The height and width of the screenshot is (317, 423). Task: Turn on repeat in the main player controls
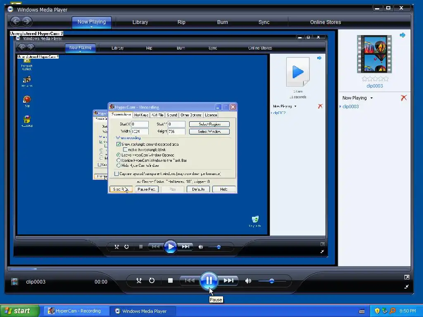pos(152,281)
